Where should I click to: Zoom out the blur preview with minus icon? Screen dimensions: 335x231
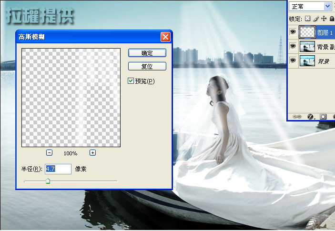(x=50, y=152)
